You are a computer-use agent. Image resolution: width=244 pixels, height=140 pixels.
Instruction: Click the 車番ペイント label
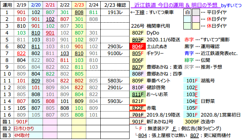coord(158,81)
